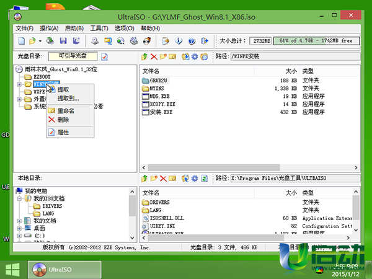The height and width of the screenshot is (279, 372).
Task: Open the 启动(B) menu
Action: pyautogui.click(x=74, y=29)
